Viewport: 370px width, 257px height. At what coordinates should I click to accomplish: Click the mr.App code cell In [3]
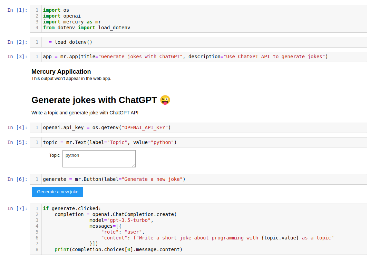pyautogui.click(x=198, y=57)
